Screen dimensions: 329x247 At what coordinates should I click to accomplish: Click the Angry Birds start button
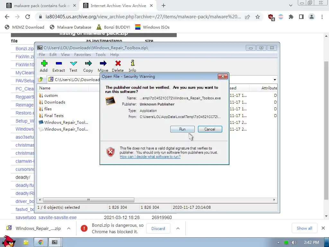(8, 242)
